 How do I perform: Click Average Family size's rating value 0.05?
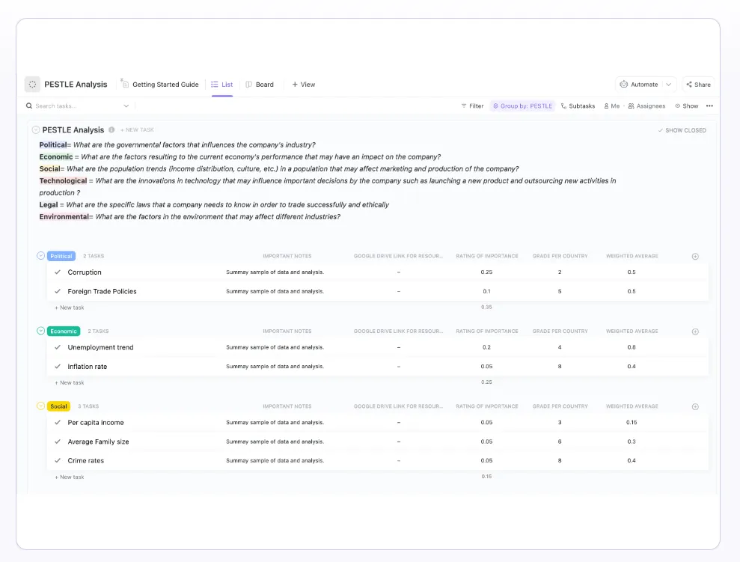coord(486,442)
